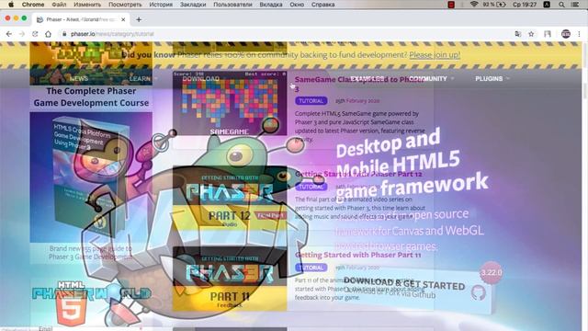
Task: Open Getting Started with Phaser Part 11 article
Action: coord(357,255)
